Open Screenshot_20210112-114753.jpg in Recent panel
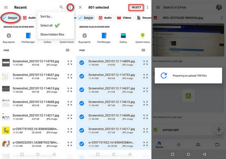 tap(36, 63)
